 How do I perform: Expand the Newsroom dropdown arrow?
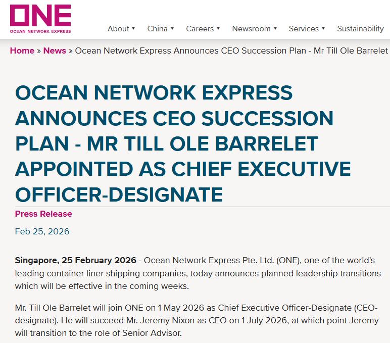click(275, 29)
